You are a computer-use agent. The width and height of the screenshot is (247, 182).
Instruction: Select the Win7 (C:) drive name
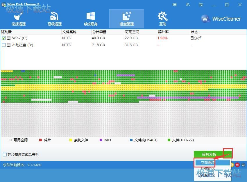tap(20, 38)
